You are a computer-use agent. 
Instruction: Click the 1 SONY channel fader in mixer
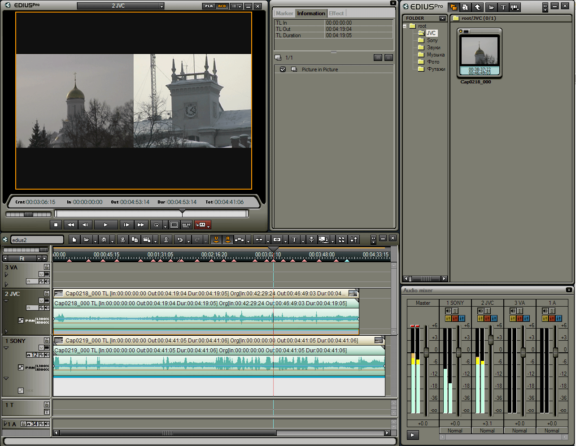[x=458, y=352]
